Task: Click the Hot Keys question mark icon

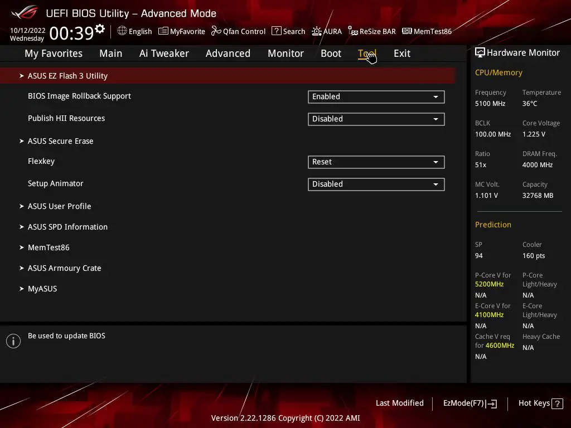Action: point(557,403)
